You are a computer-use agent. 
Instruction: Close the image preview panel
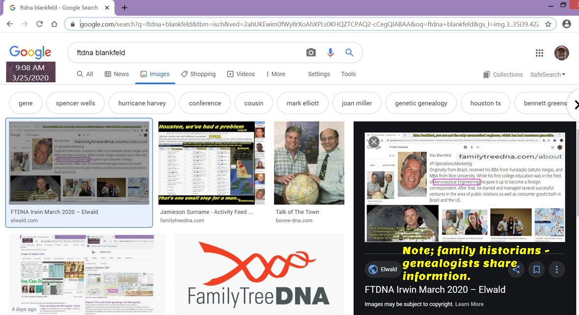pyautogui.click(x=374, y=142)
